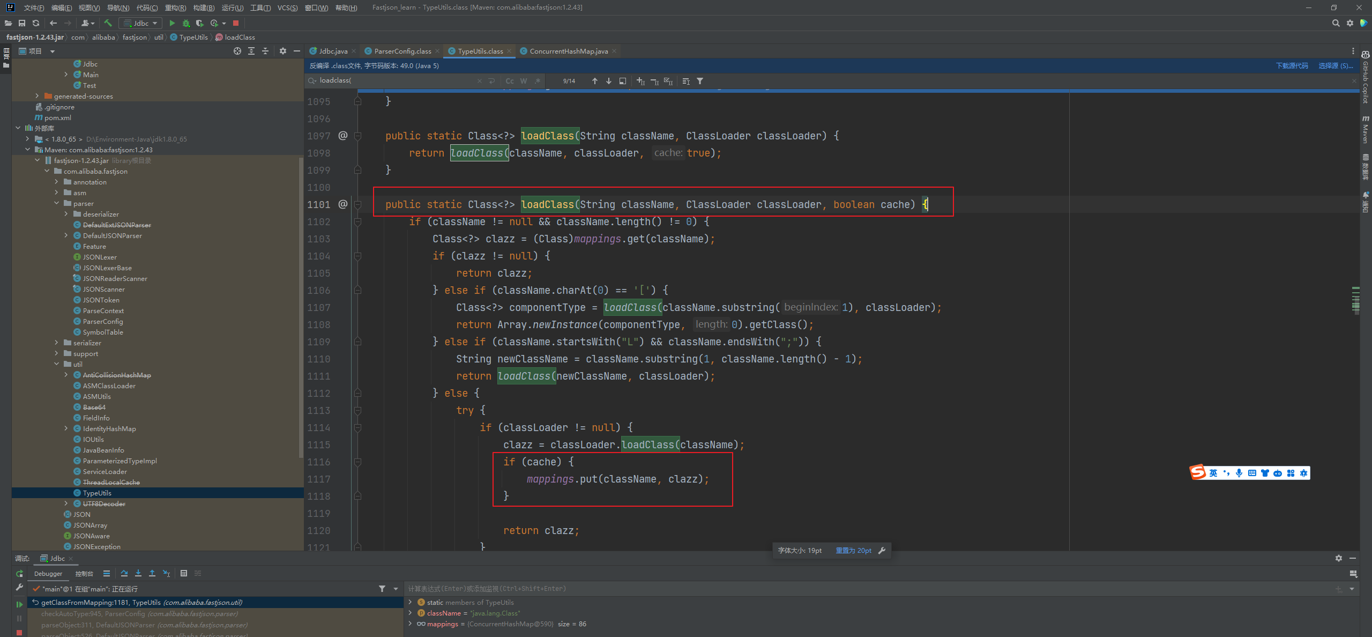
Task: Expand the annotation package
Action: [56, 182]
